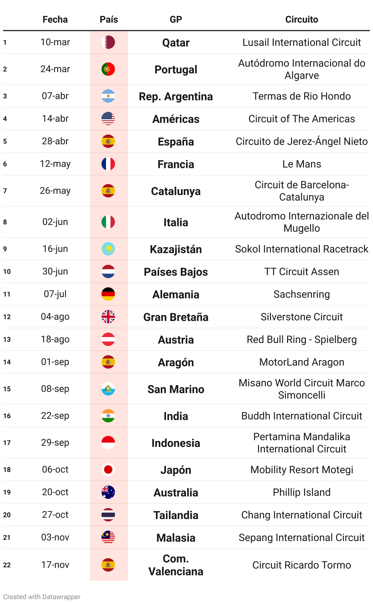Click the United States flag icon
Screen dimensions: 373x604
pyautogui.click(x=108, y=119)
